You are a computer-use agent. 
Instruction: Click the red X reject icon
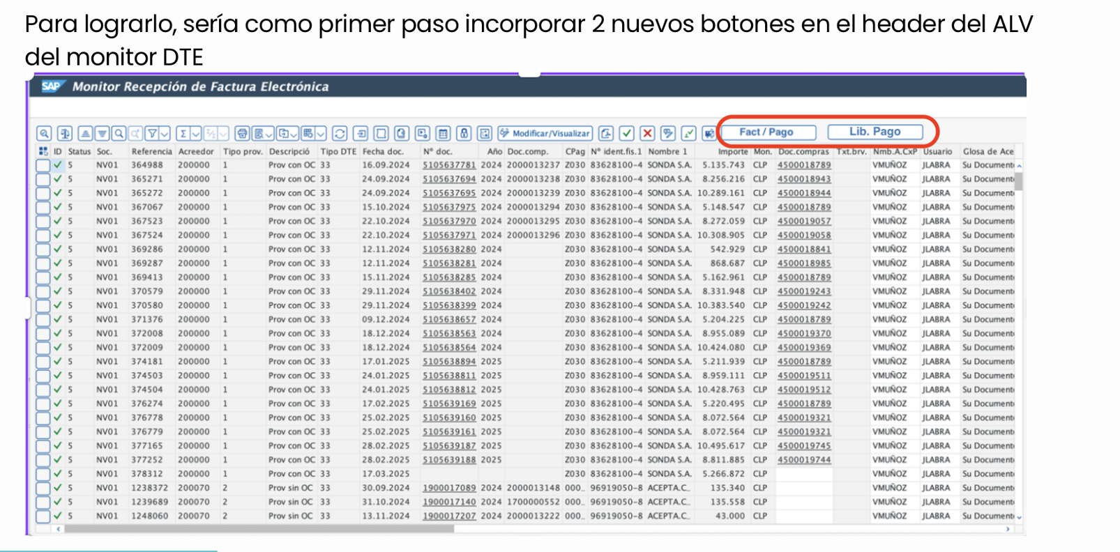coord(647,133)
